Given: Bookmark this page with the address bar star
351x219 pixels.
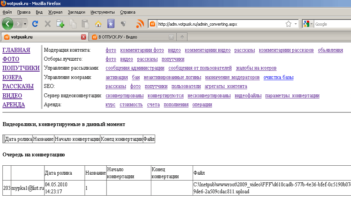Looking at the screenshot, I should point(289,24).
